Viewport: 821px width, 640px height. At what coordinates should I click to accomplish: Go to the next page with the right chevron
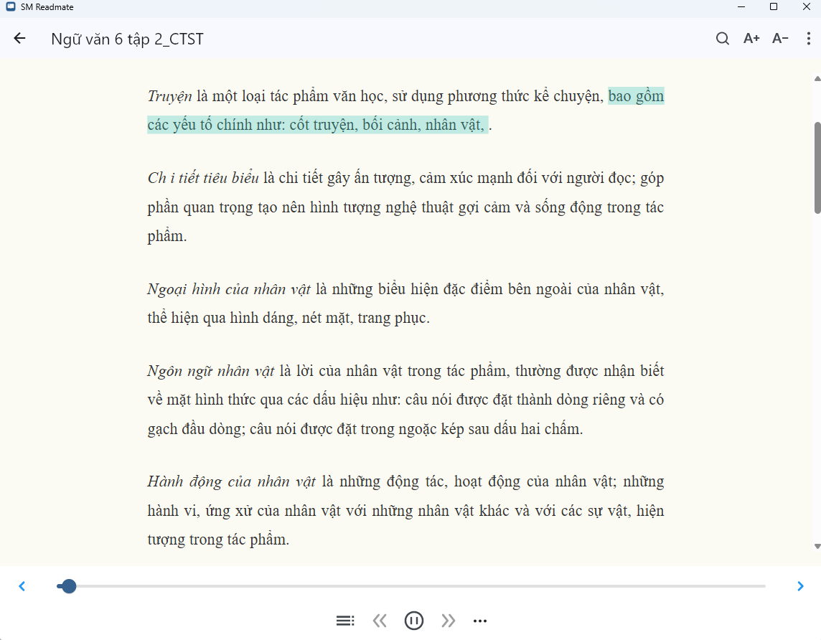[799, 585]
